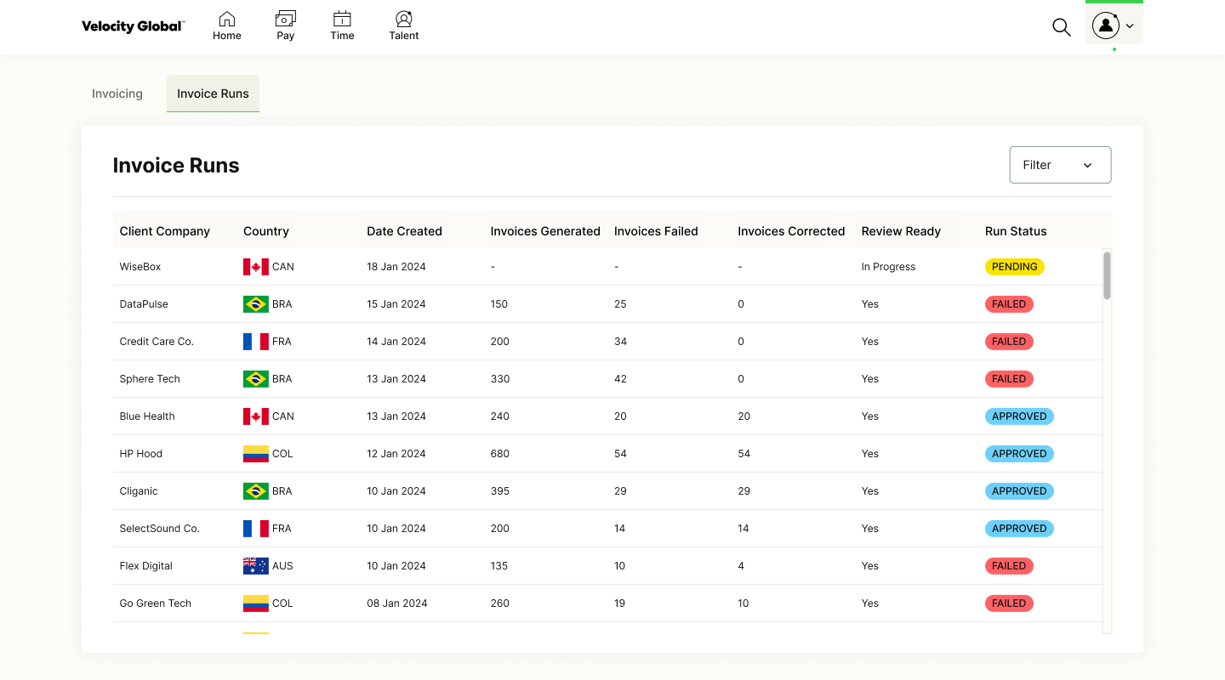Click the Invoices Generated column header
Image resolution: width=1225 pixels, height=680 pixels.
tap(545, 231)
